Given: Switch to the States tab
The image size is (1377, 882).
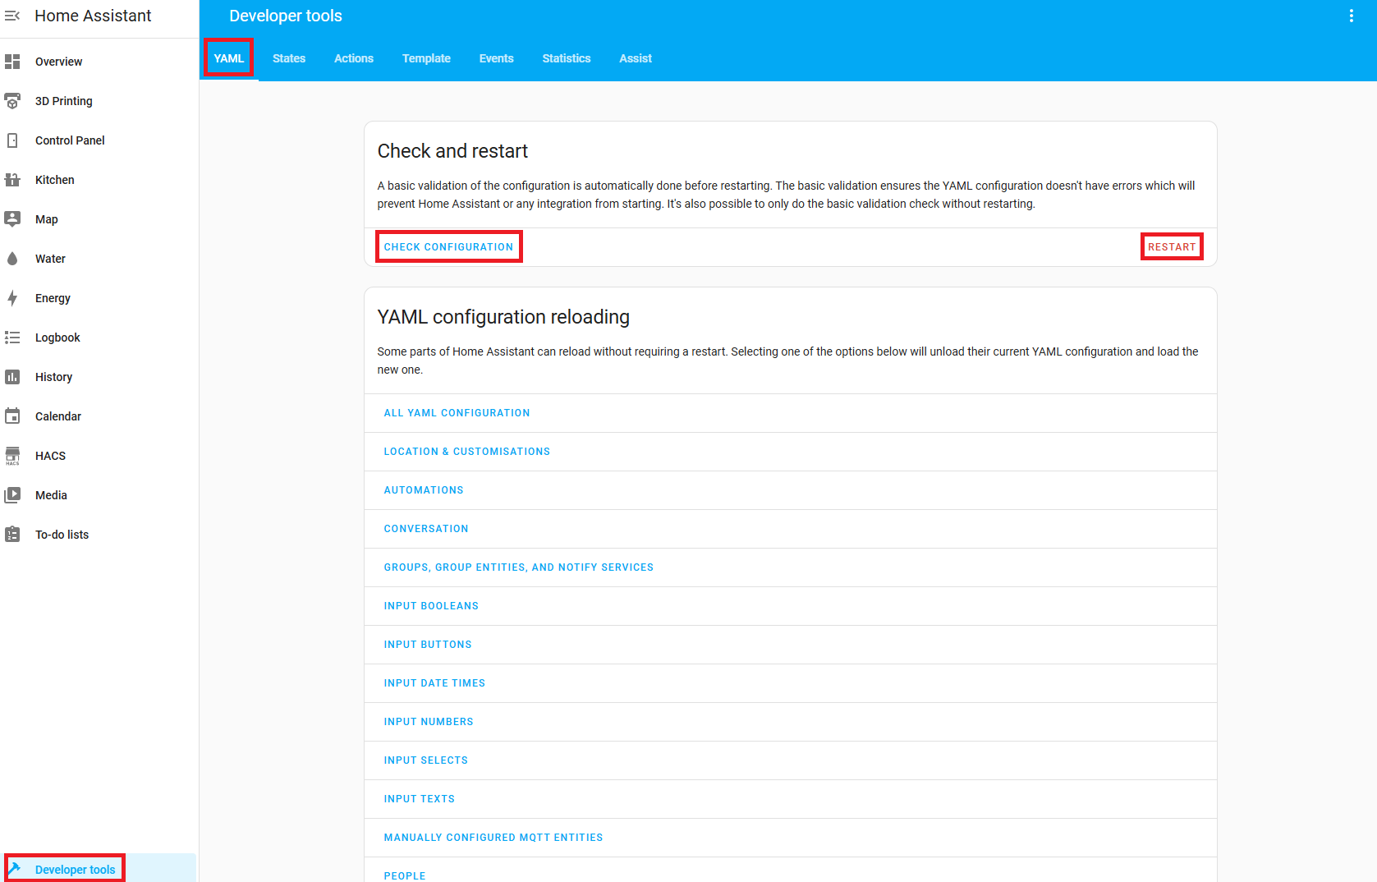Looking at the screenshot, I should [288, 58].
